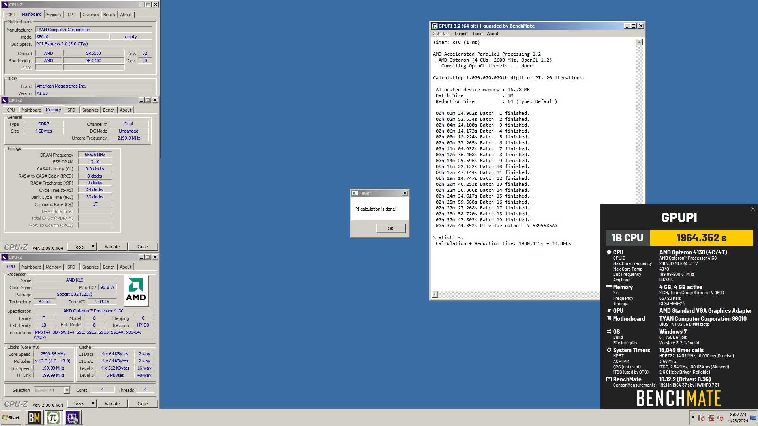Close the GPUPI window
Screen dimensions: 758x426
pos(641,26)
